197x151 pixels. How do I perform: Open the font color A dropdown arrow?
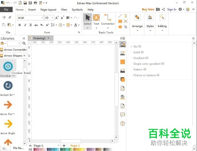point(79,25)
